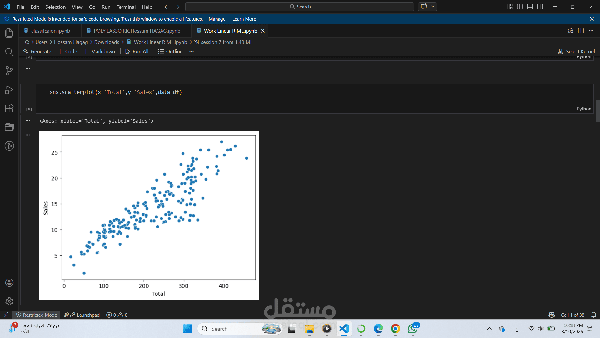Toggle the Primary Side Bar layout button
The image size is (600, 338).
(520, 7)
